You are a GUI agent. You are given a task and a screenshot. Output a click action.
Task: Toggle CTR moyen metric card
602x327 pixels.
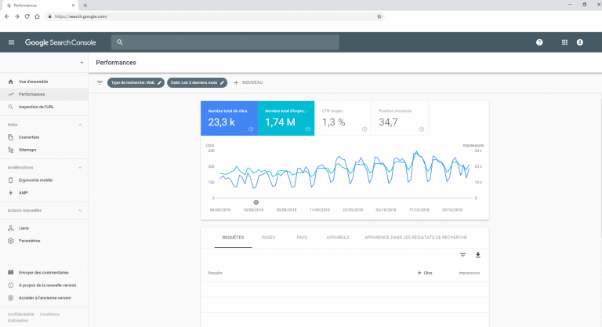[x=343, y=118]
